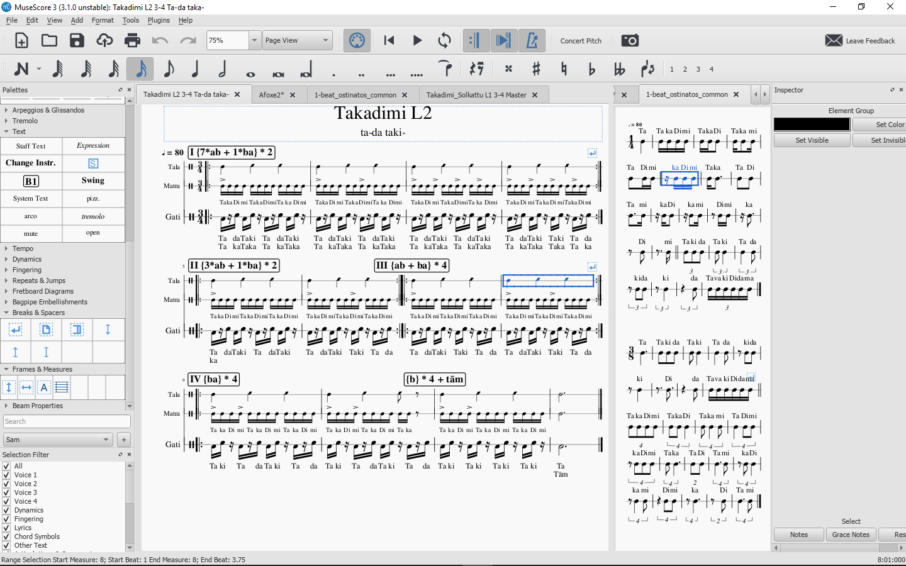Open the Sam workspace dropdown
Screen dimensions: 906x566
58,440
